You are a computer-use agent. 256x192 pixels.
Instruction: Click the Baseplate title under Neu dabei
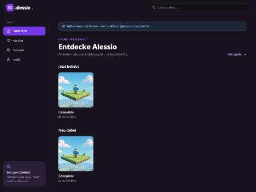(x=66, y=176)
